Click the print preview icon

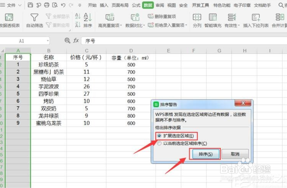[x=55, y=5]
